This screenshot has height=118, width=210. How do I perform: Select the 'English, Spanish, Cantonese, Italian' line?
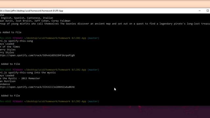27,18
